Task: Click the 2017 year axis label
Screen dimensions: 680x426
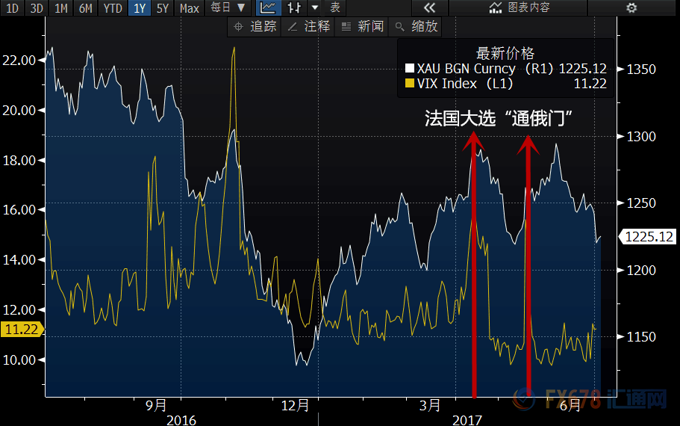Action: [467, 420]
